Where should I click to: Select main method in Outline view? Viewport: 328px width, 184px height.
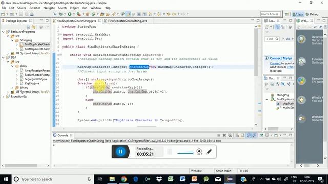(285, 108)
